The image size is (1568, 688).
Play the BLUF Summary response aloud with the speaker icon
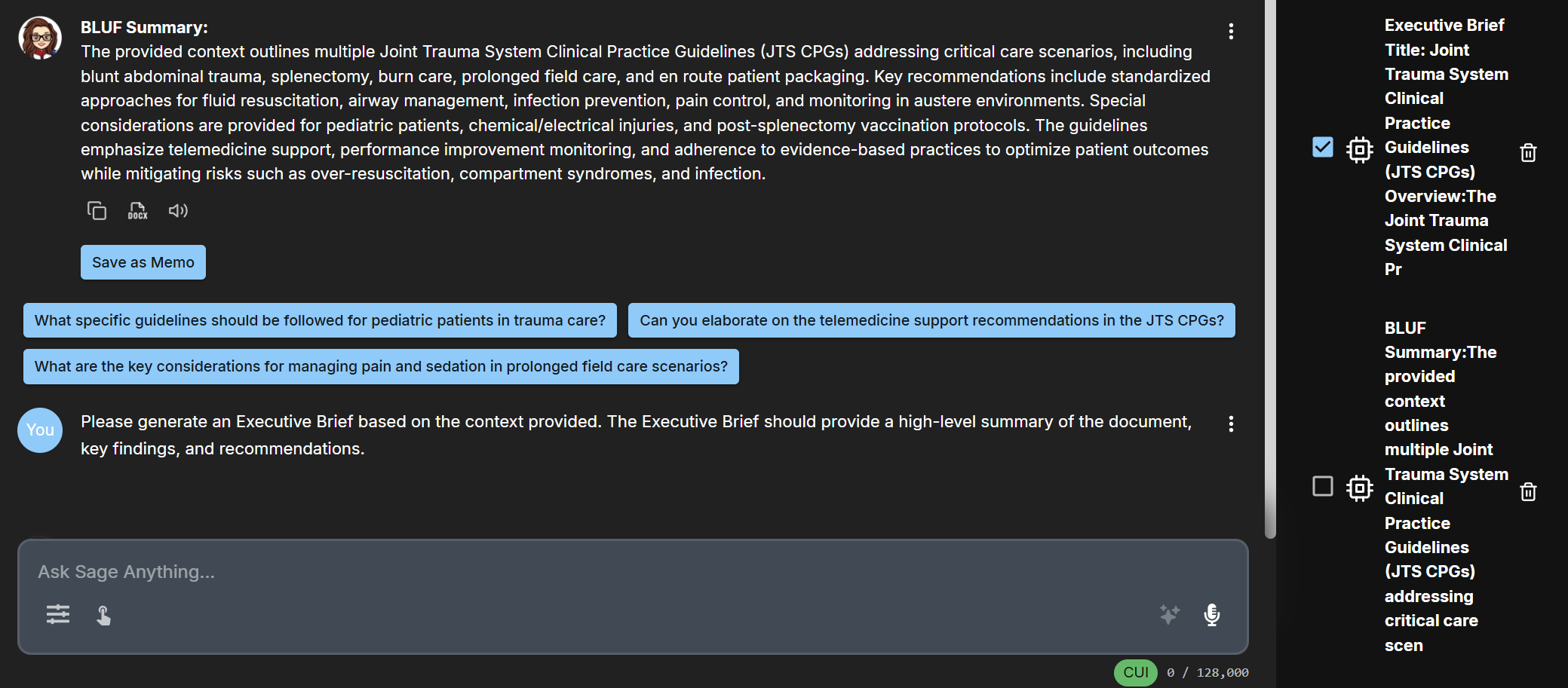coord(178,210)
